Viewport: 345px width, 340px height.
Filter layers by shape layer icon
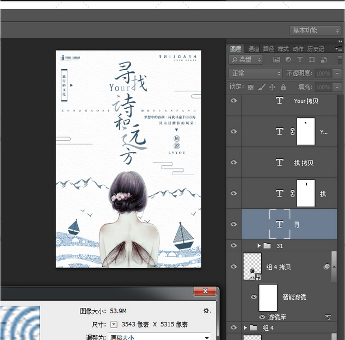(312, 59)
